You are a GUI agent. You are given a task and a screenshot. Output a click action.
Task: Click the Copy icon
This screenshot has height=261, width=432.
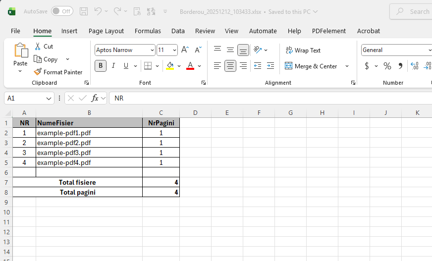pos(38,59)
